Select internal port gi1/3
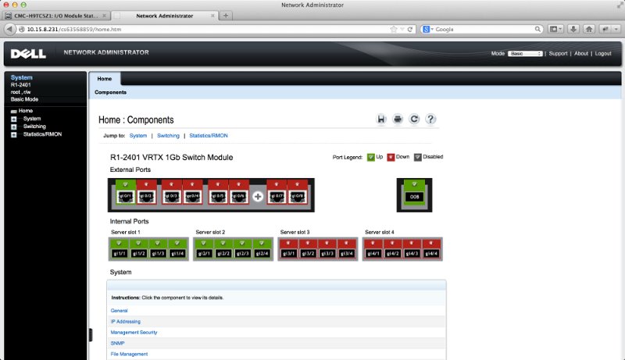 [x=158, y=249]
